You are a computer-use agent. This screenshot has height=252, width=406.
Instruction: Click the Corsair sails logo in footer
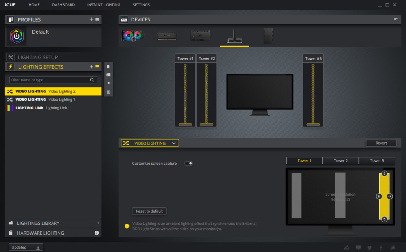(x=393, y=248)
